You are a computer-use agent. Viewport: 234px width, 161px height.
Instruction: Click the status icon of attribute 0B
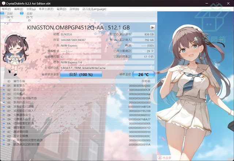(4, 128)
